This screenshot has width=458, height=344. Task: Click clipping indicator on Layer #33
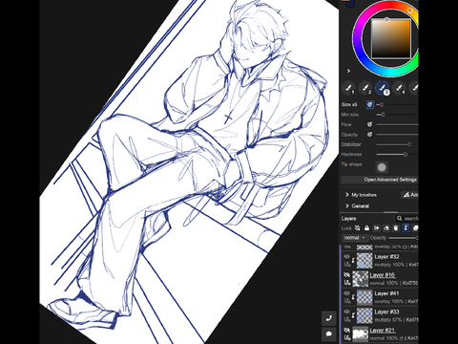353,315
